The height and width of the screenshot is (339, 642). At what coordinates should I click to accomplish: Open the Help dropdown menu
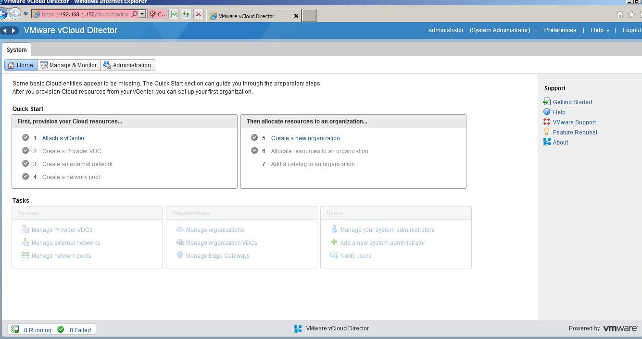600,30
